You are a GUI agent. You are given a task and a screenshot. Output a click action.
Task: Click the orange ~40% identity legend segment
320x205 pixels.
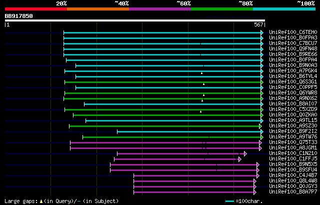98,9
